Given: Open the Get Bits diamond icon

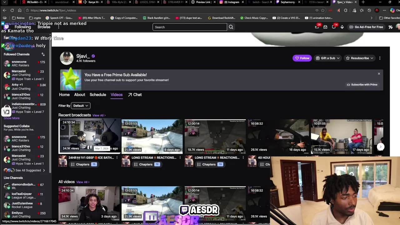Looking at the screenshot, I should tap(342, 27).
